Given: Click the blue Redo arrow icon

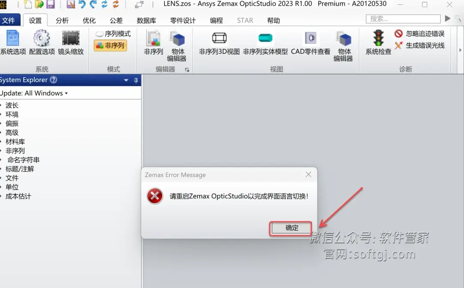Looking at the screenshot, I should click(93, 4).
